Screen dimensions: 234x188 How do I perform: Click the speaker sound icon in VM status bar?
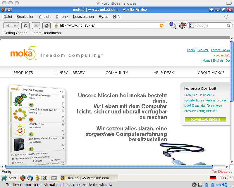click(x=225, y=185)
